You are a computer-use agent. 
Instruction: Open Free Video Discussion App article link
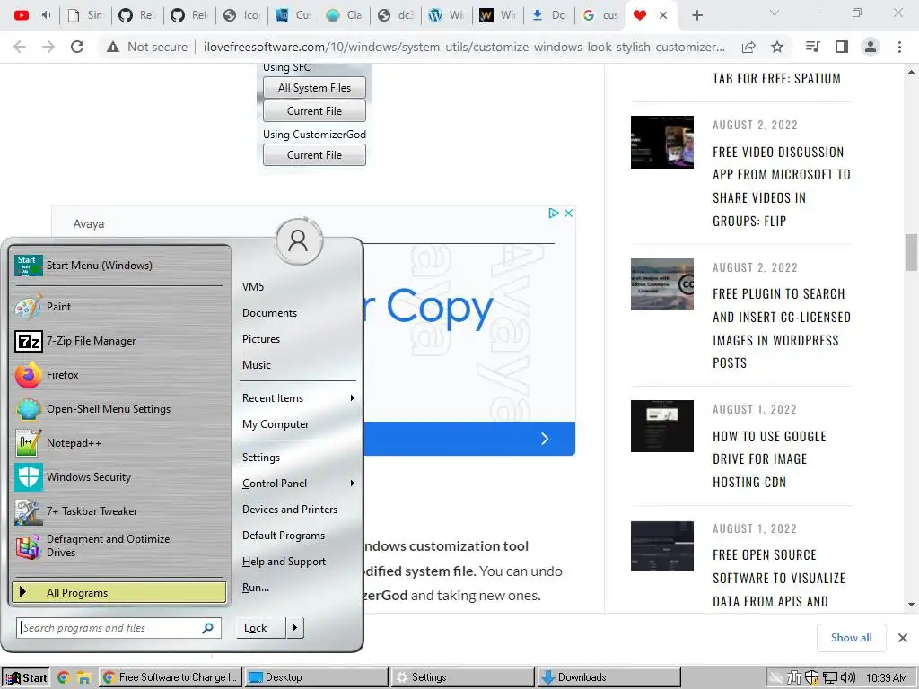click(x=781, y=187)
